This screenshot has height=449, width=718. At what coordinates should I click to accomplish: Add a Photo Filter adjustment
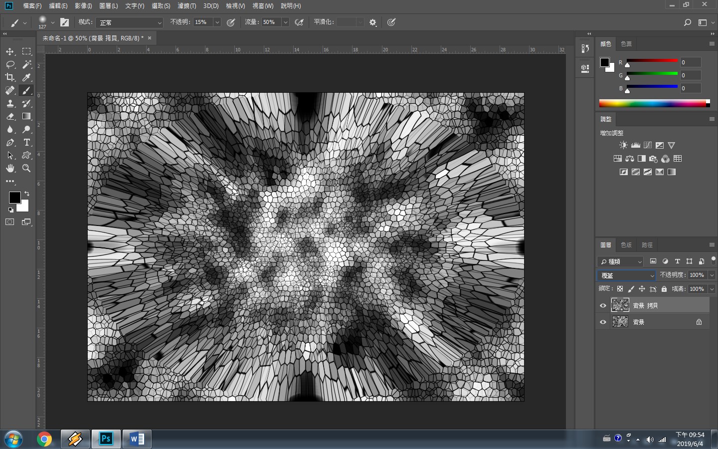click(x=653, y=159)
